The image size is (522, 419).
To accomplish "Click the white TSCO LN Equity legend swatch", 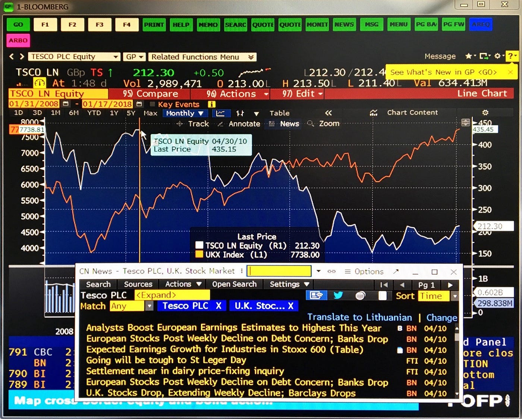I will [199, 245].
